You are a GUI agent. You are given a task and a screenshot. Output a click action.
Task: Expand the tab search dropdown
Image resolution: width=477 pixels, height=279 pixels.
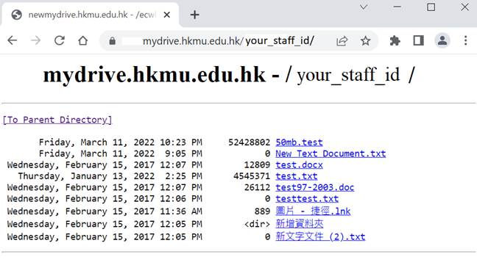[364, 7]
